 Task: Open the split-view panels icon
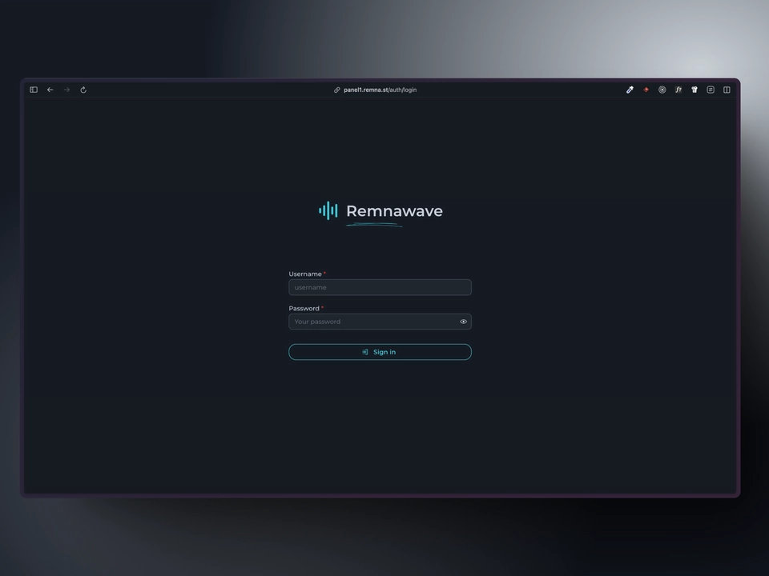[x=727, y=90]
